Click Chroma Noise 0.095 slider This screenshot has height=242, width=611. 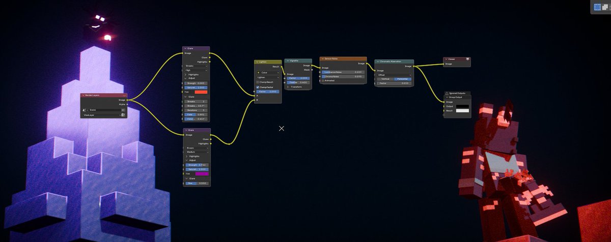(343, 76)
